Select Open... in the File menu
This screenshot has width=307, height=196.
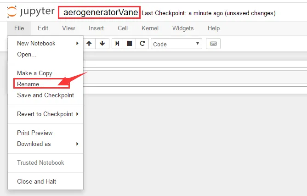click(x=45, y=54)
